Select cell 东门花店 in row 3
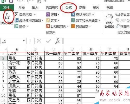The width and height of the screenshot is (130, 104). [35, 63]
